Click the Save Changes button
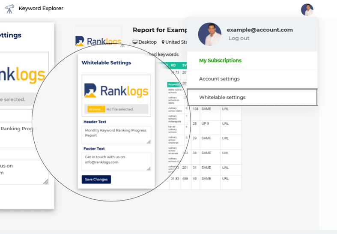Viewport: 337px width, 234px height. pyautogui.click(x=96, y=180)
